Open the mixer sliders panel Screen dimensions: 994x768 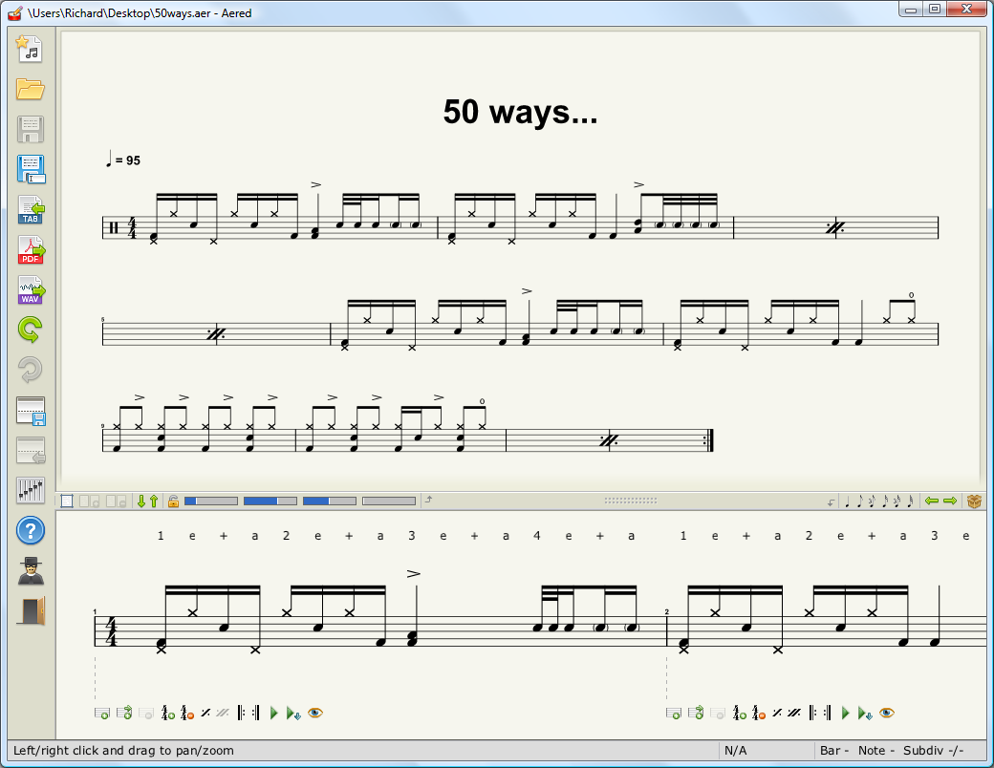click(30, 490)
